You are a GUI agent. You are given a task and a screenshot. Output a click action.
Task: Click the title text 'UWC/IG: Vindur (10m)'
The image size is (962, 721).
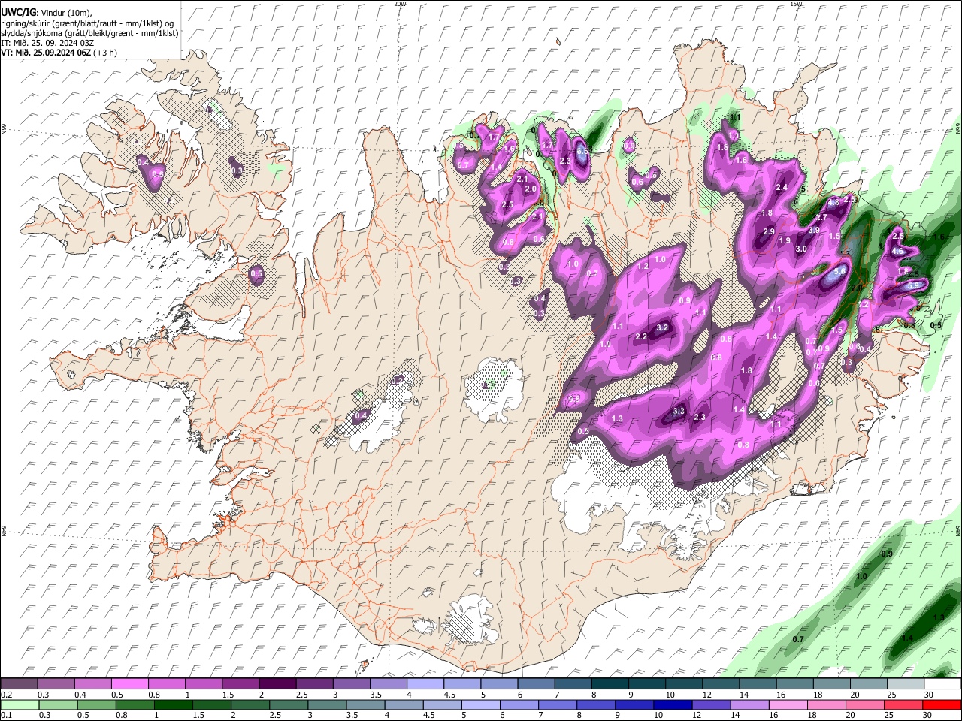pos(46,13)
